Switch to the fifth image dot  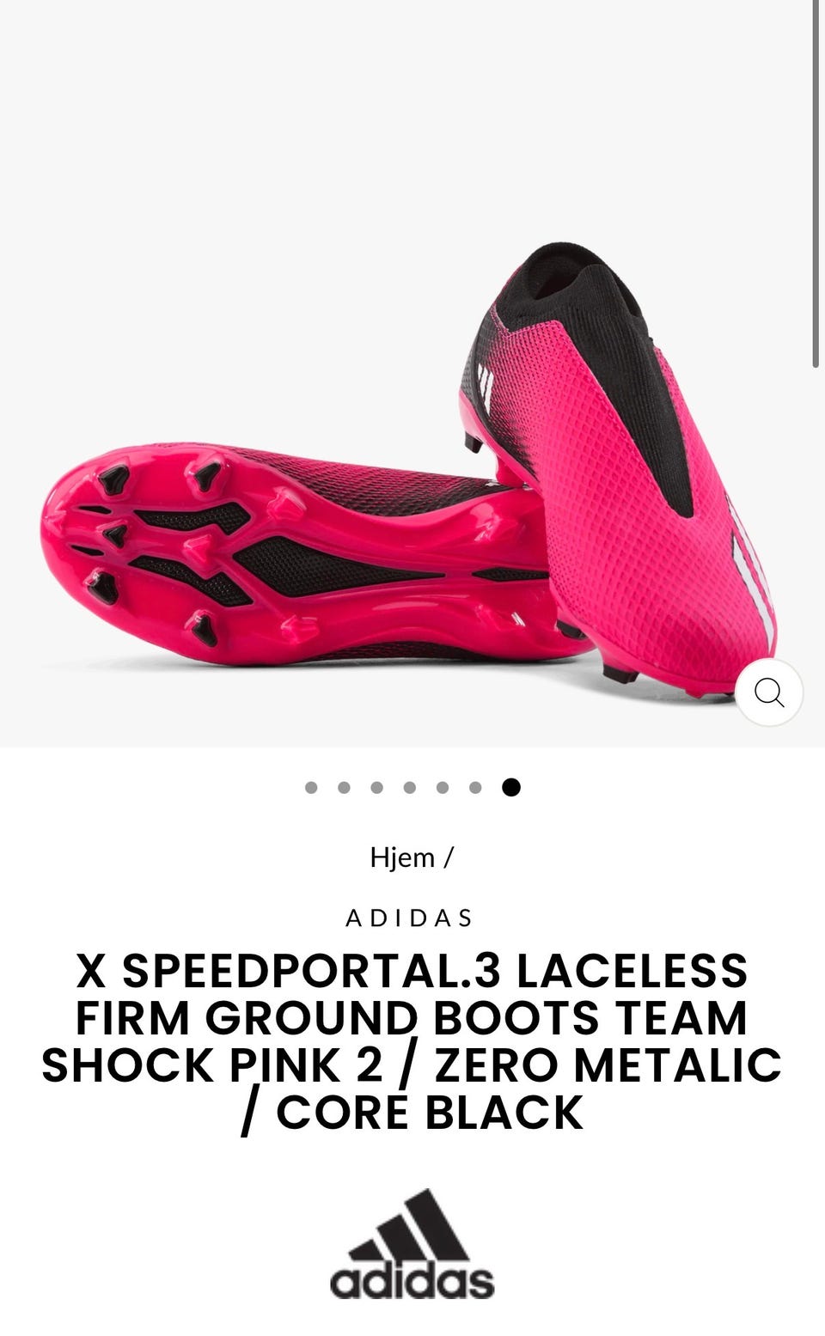[x=443, y=788]
